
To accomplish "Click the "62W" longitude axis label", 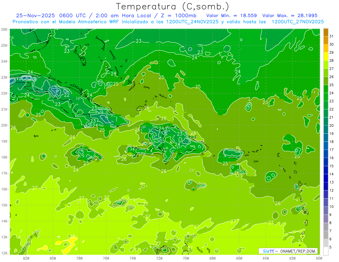I will [292, 258].
